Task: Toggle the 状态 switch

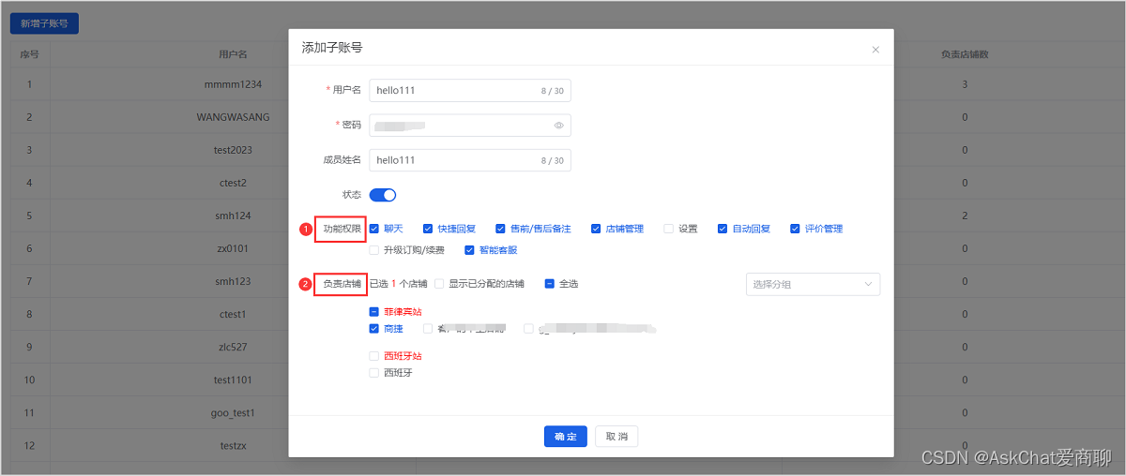Action: click(383, 195)
